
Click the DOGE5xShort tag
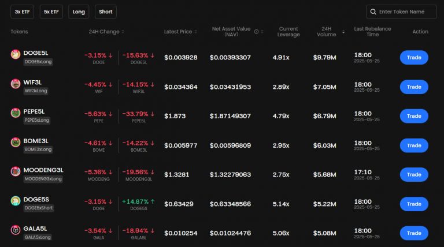(39, 208)
